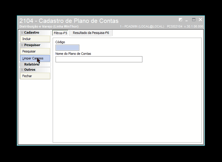Click the PCSIS2104 label in header
222x162 pixels.
[175, 26]
